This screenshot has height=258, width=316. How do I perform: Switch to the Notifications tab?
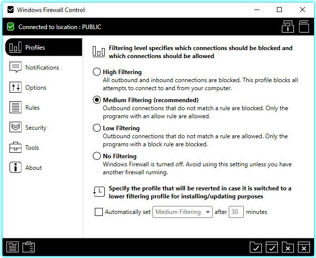pyautogui.click(x=42, y=68)
